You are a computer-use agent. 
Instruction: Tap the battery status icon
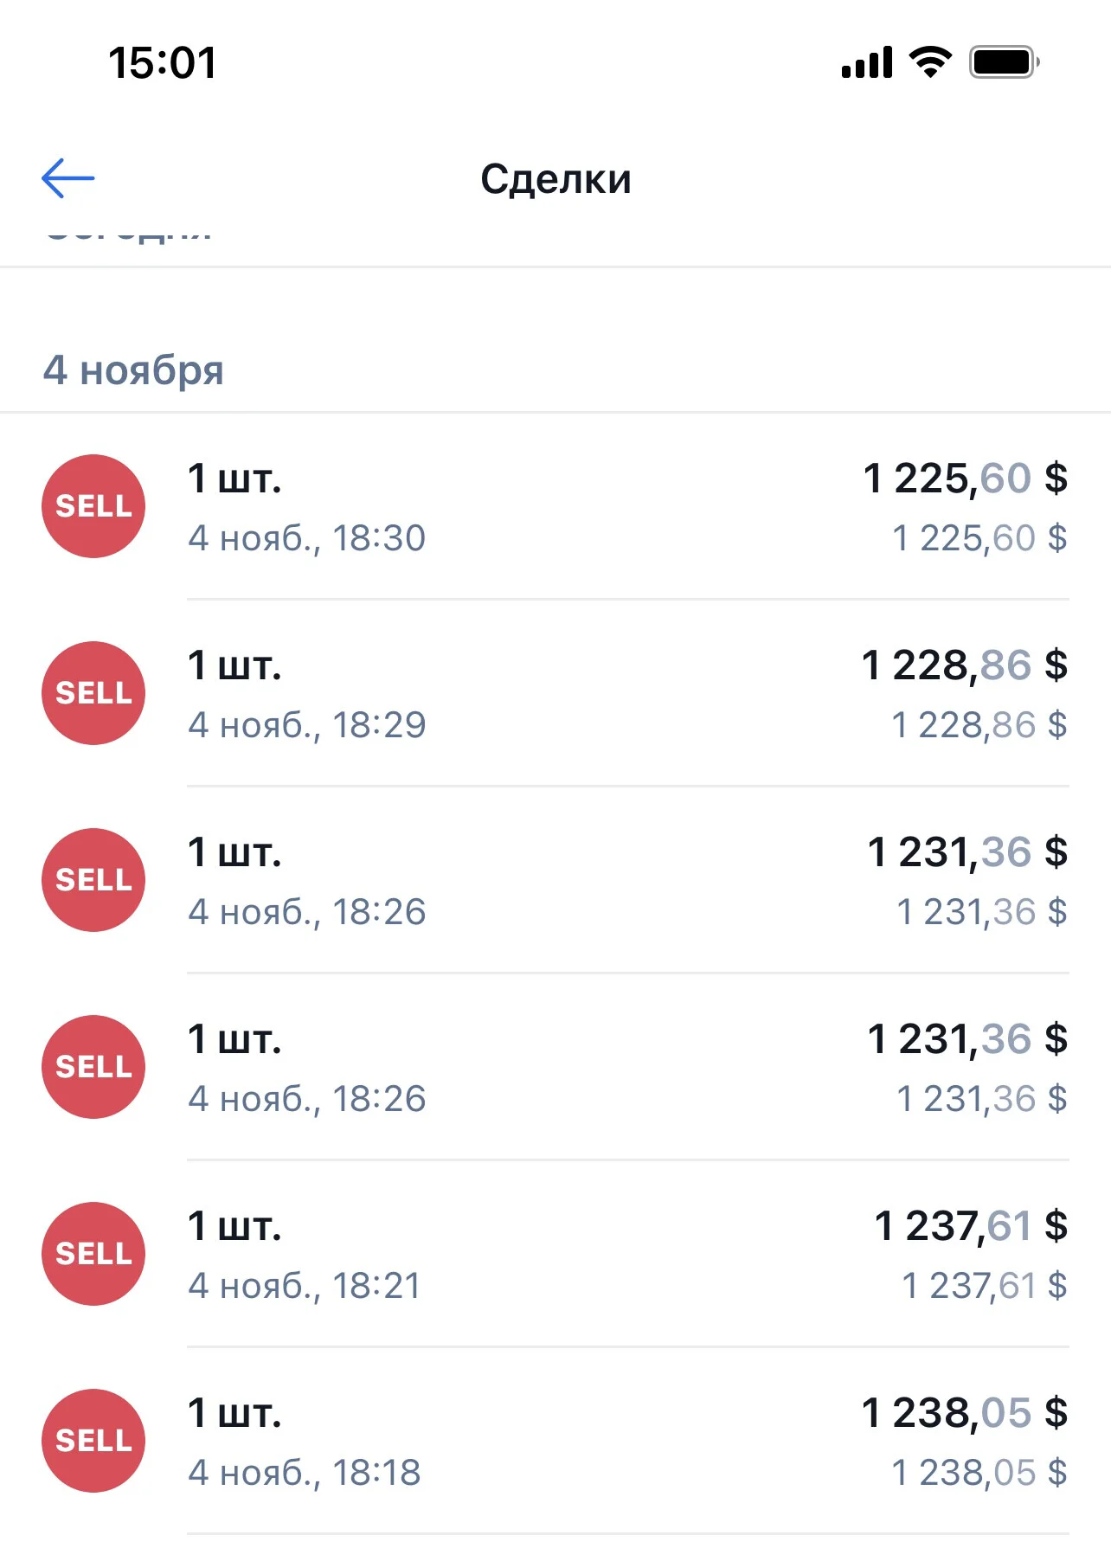click(1005, 62)
